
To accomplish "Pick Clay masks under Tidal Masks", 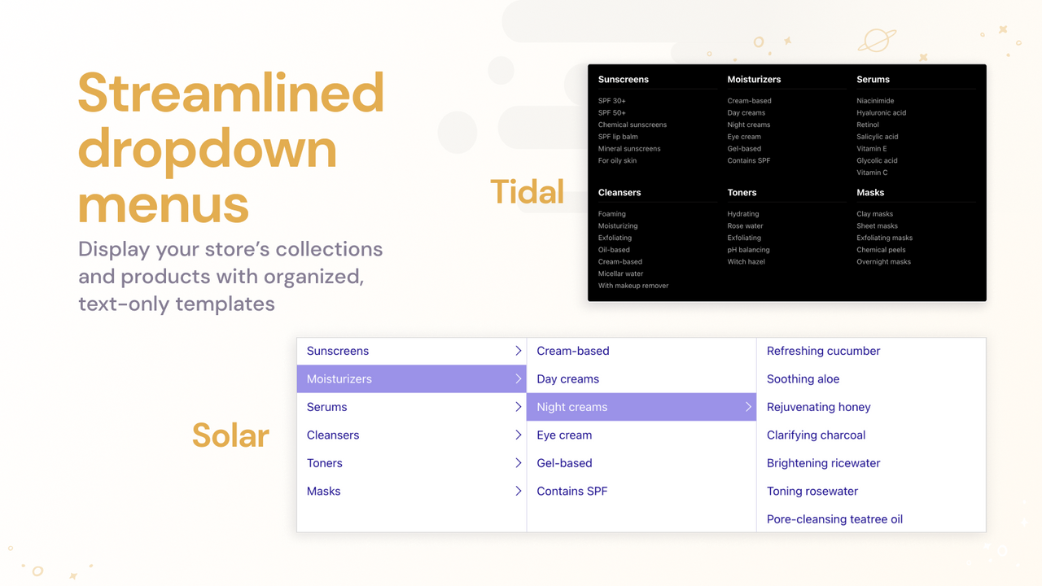I will coord(874,214).
